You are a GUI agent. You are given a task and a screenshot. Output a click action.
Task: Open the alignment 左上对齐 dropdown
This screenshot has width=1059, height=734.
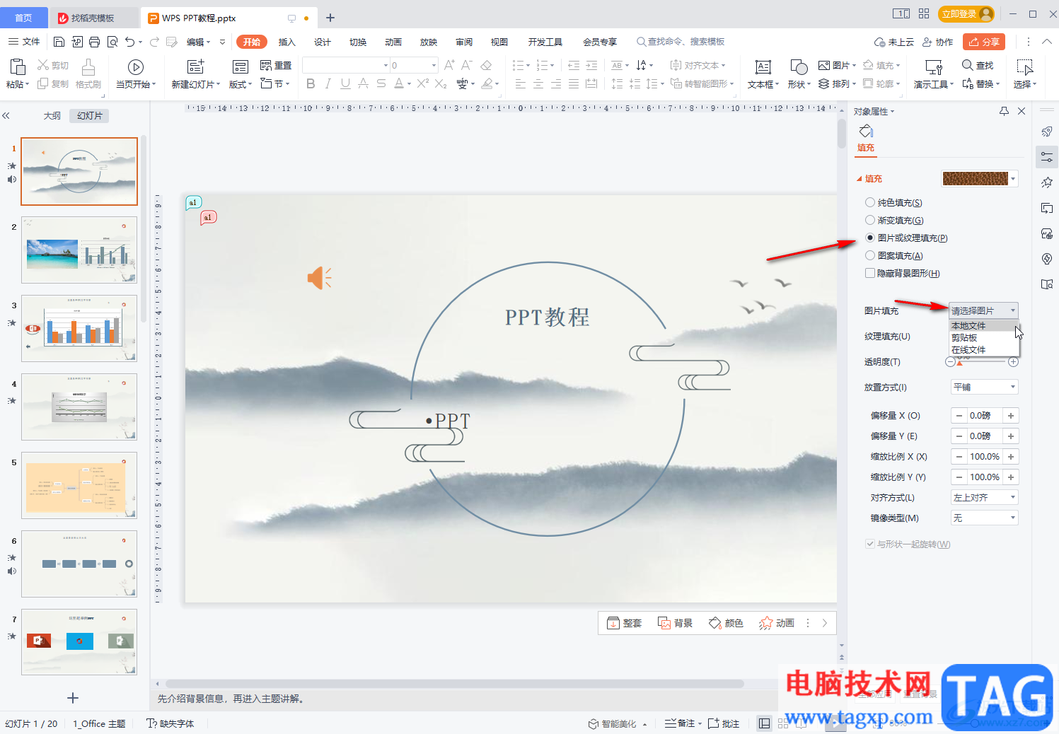point(984,497)
